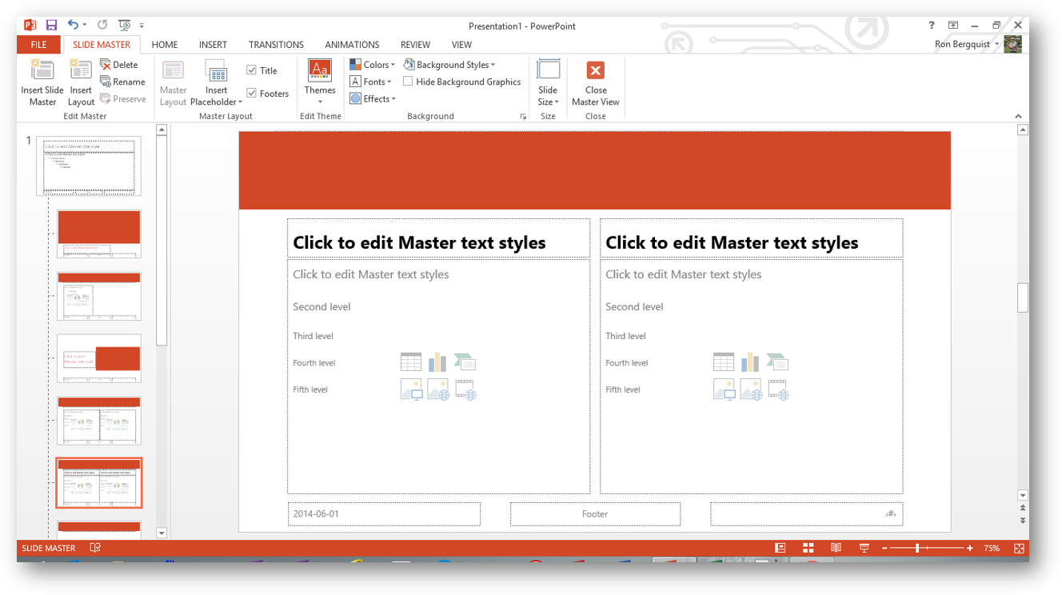
Task: Click the zoom slider handle
Action: click(x=917, y=549)
